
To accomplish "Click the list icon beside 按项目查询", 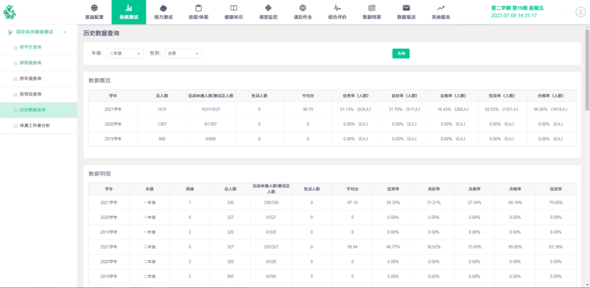I will [15, 94].
